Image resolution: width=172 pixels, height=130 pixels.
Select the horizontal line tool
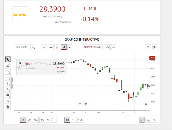coord(8,77)
